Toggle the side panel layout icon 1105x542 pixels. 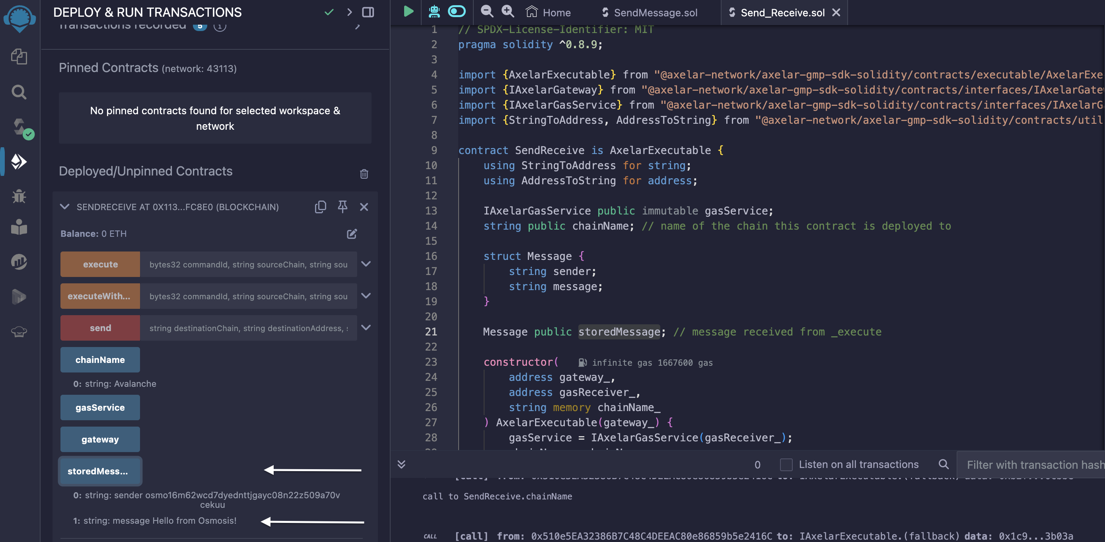368,12
